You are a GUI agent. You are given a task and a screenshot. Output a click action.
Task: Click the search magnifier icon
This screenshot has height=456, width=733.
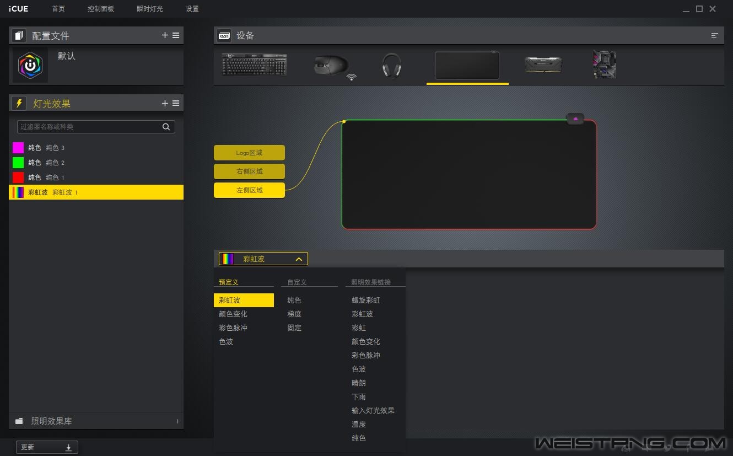(x=166, y=127)
